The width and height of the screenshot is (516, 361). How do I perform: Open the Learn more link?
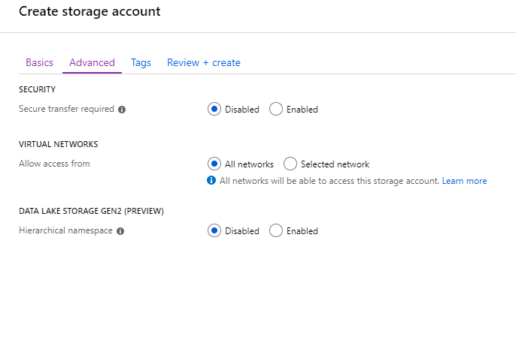(x=464, y=181)
